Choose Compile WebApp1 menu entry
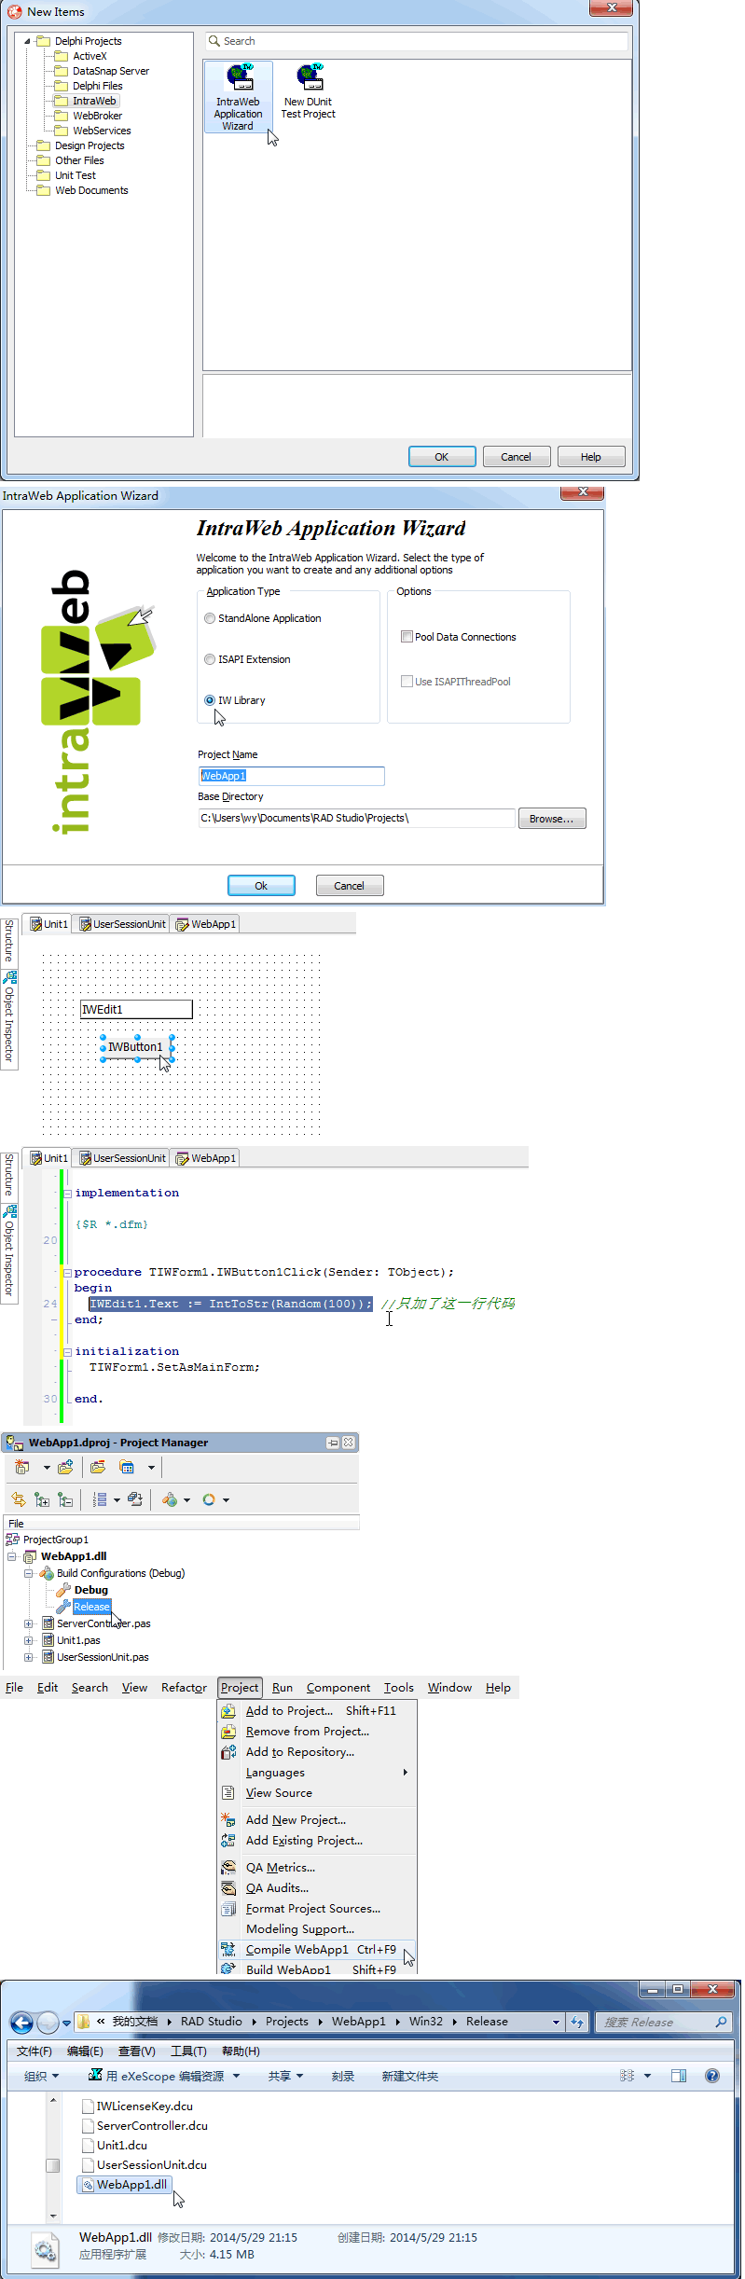The height and width of the screenshot is (2279, 745). (x=318, y=1950)
